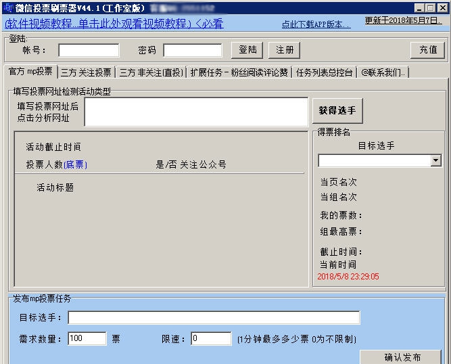The width and height of the screenshot is (451, 364).
Task: Close the window
Action: 443,8
